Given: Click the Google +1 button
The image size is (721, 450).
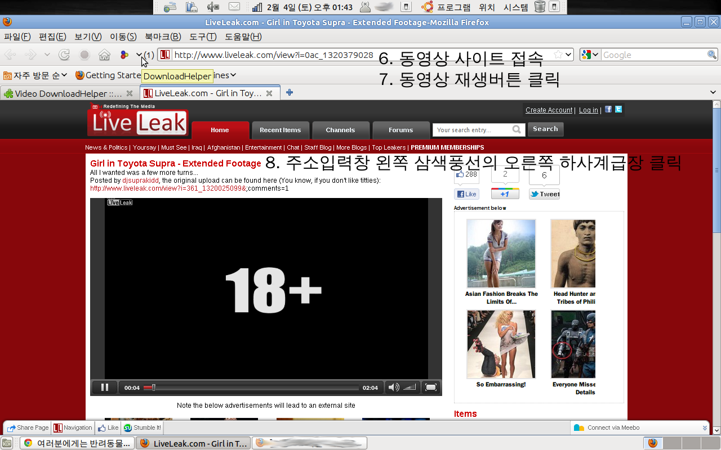Looking at the screenshot, I should pos(505,193).
